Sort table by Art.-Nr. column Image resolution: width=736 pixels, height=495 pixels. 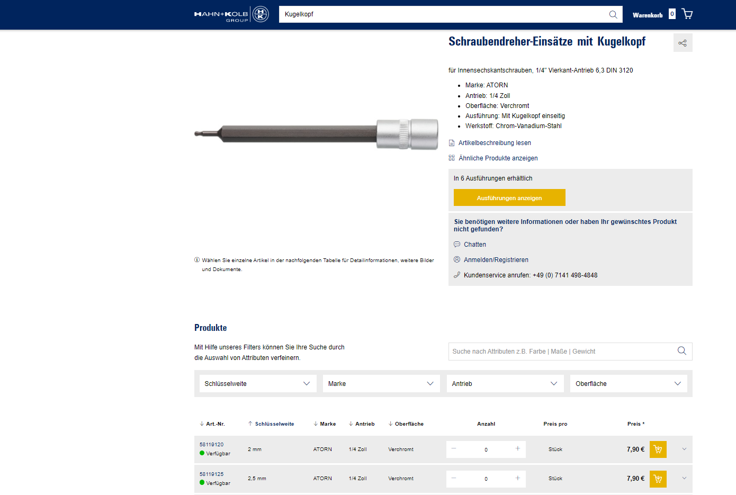(x=212, y=424)
